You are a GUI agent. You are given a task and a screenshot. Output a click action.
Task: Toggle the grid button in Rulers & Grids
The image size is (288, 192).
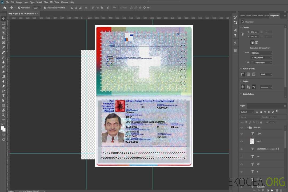(248, 74)
